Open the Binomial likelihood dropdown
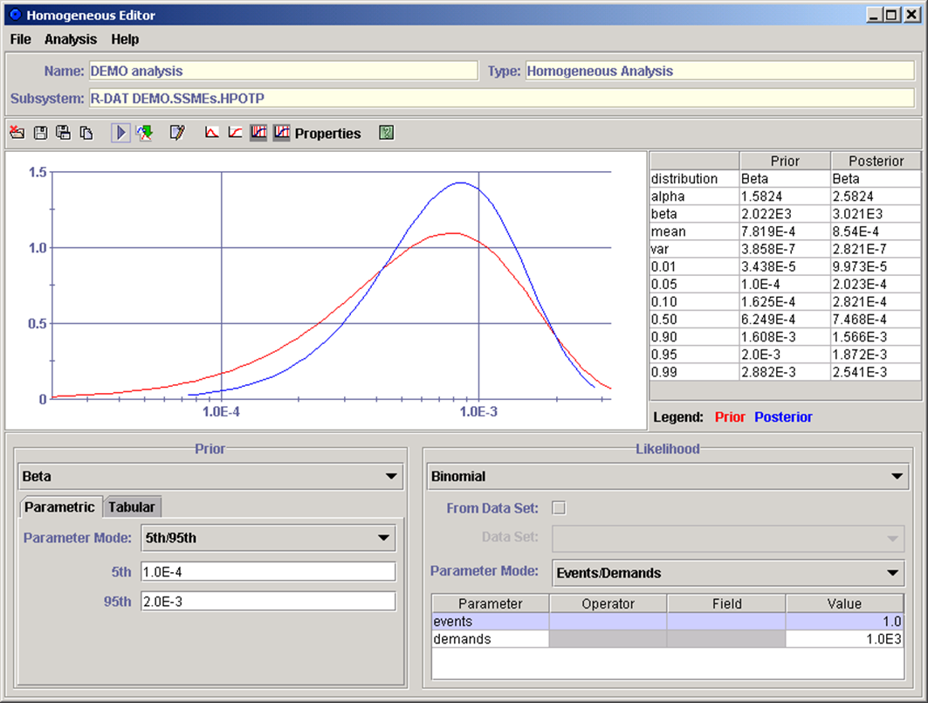928x703 pixels. (665, 476)
